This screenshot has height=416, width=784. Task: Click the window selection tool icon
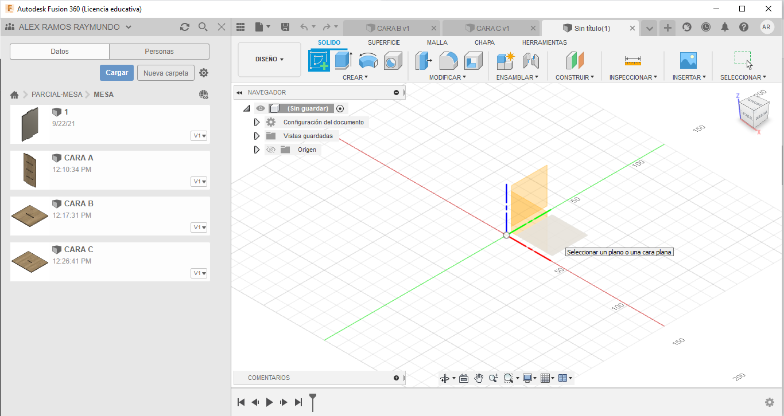click(743, 59)
